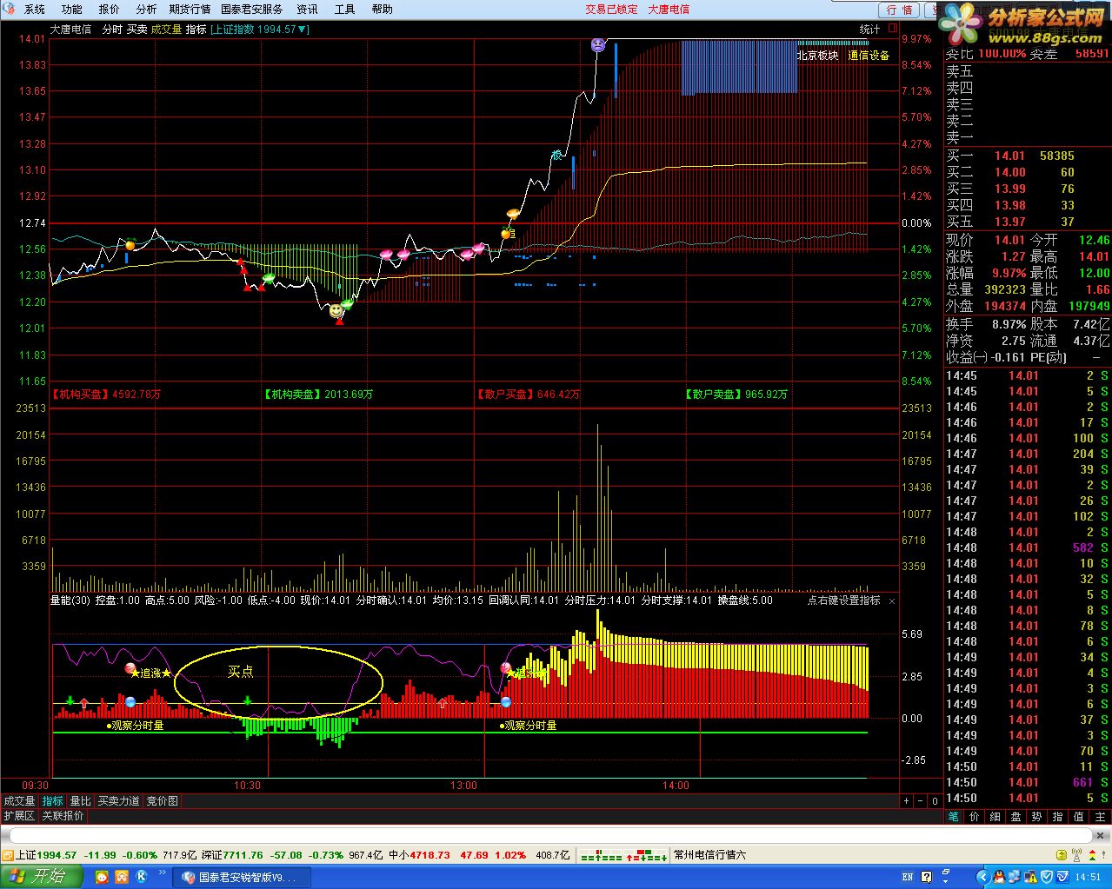
Task: Switch to the 竞价图 bottom tab
Action: (x=162, y=801)
